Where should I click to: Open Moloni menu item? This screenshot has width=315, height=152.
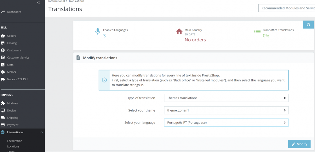point(11,72)
